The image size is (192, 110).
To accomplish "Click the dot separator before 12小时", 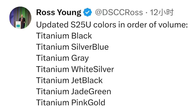I will [147, 13].
